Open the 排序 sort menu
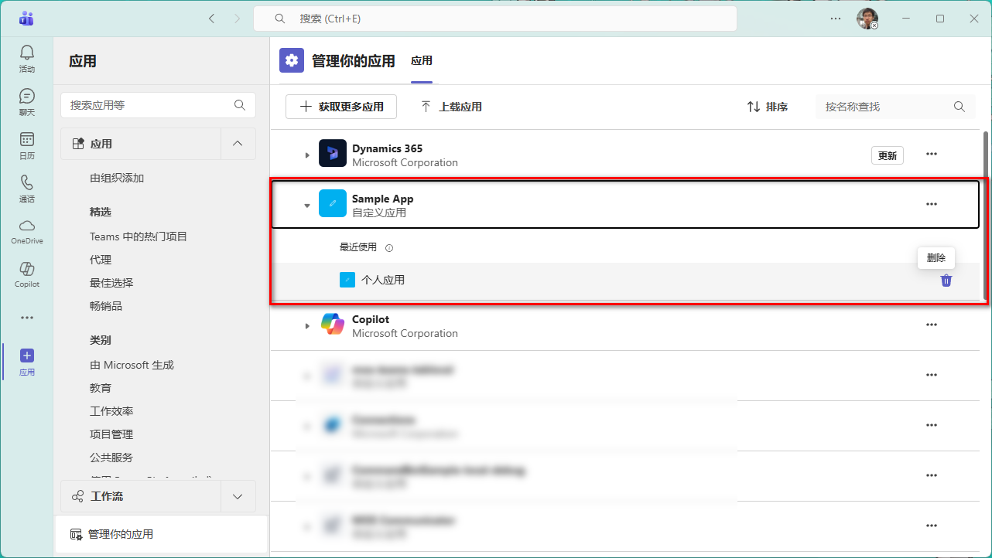The height and width of the screenshot is (558, 992). [768, 107]
